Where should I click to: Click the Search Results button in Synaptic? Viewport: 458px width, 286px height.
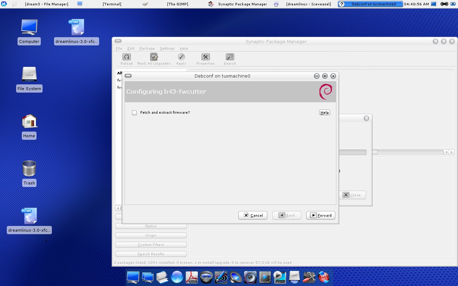(x=151, y=254)
